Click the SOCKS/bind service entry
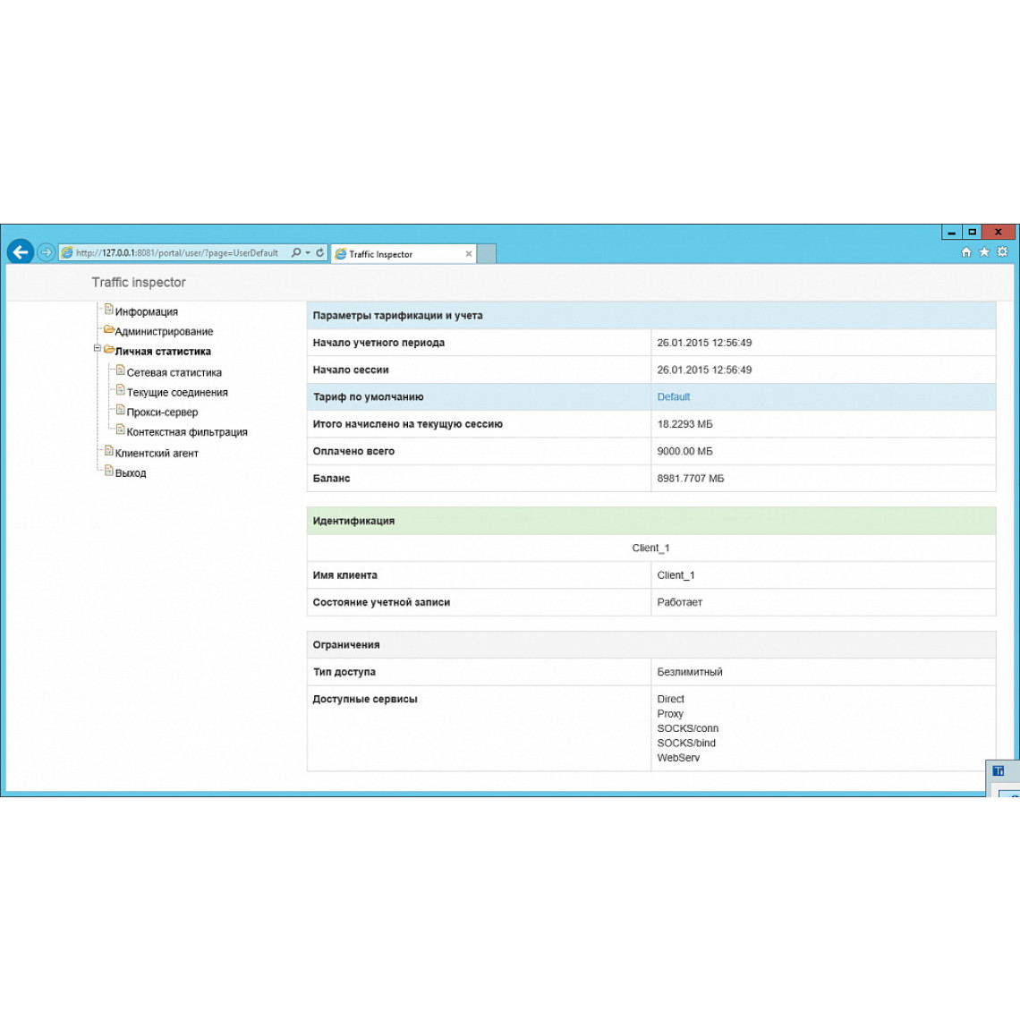Image resolution: width=1020 pixels, height=1020 pixels. click(685, 743)
